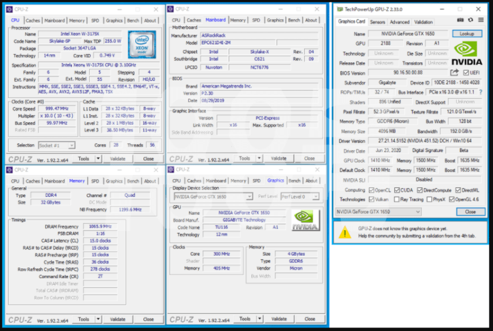The height and width of the screenshot is (331, 493).
Task: Click the EPC621D4I-2M model value
Action: tap(238, 42)
